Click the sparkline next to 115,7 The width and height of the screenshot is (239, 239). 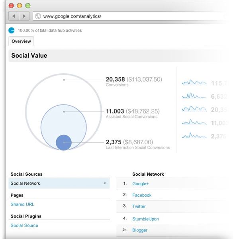pyautogui.click(x=194, y=82)
